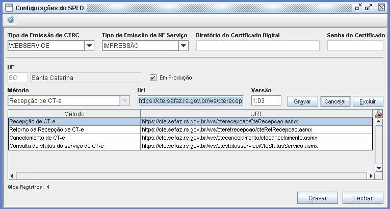
Task: Open the Tipo de Emissão de CTRC dropdown
Action: pos(89,46)
